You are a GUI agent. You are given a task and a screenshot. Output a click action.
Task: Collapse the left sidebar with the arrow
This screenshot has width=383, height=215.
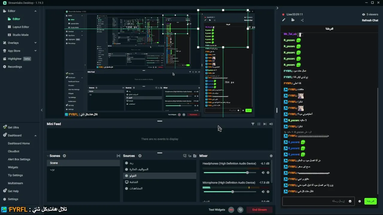[x=42, y=110]
